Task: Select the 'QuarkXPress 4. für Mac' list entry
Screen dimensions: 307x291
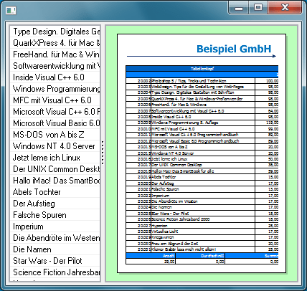Action: [x=55, y=43]
